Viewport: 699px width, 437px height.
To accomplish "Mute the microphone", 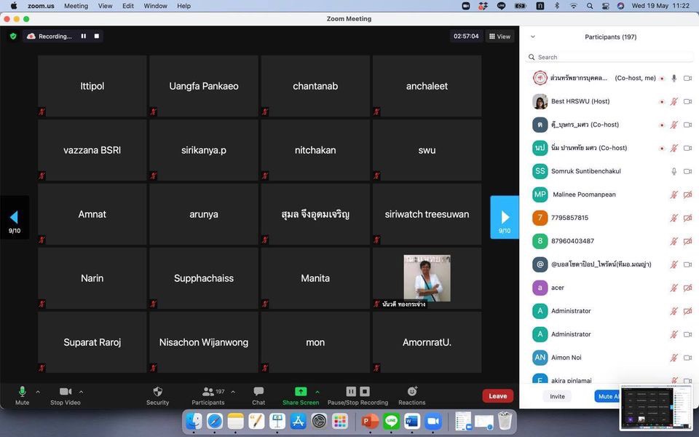I will (x=22, y=392).
